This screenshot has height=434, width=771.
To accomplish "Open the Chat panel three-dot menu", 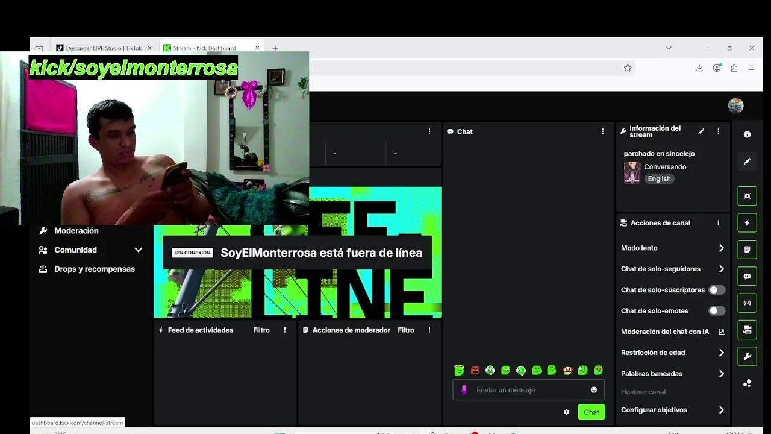I will pyautogui.click(x=602, y=131).
